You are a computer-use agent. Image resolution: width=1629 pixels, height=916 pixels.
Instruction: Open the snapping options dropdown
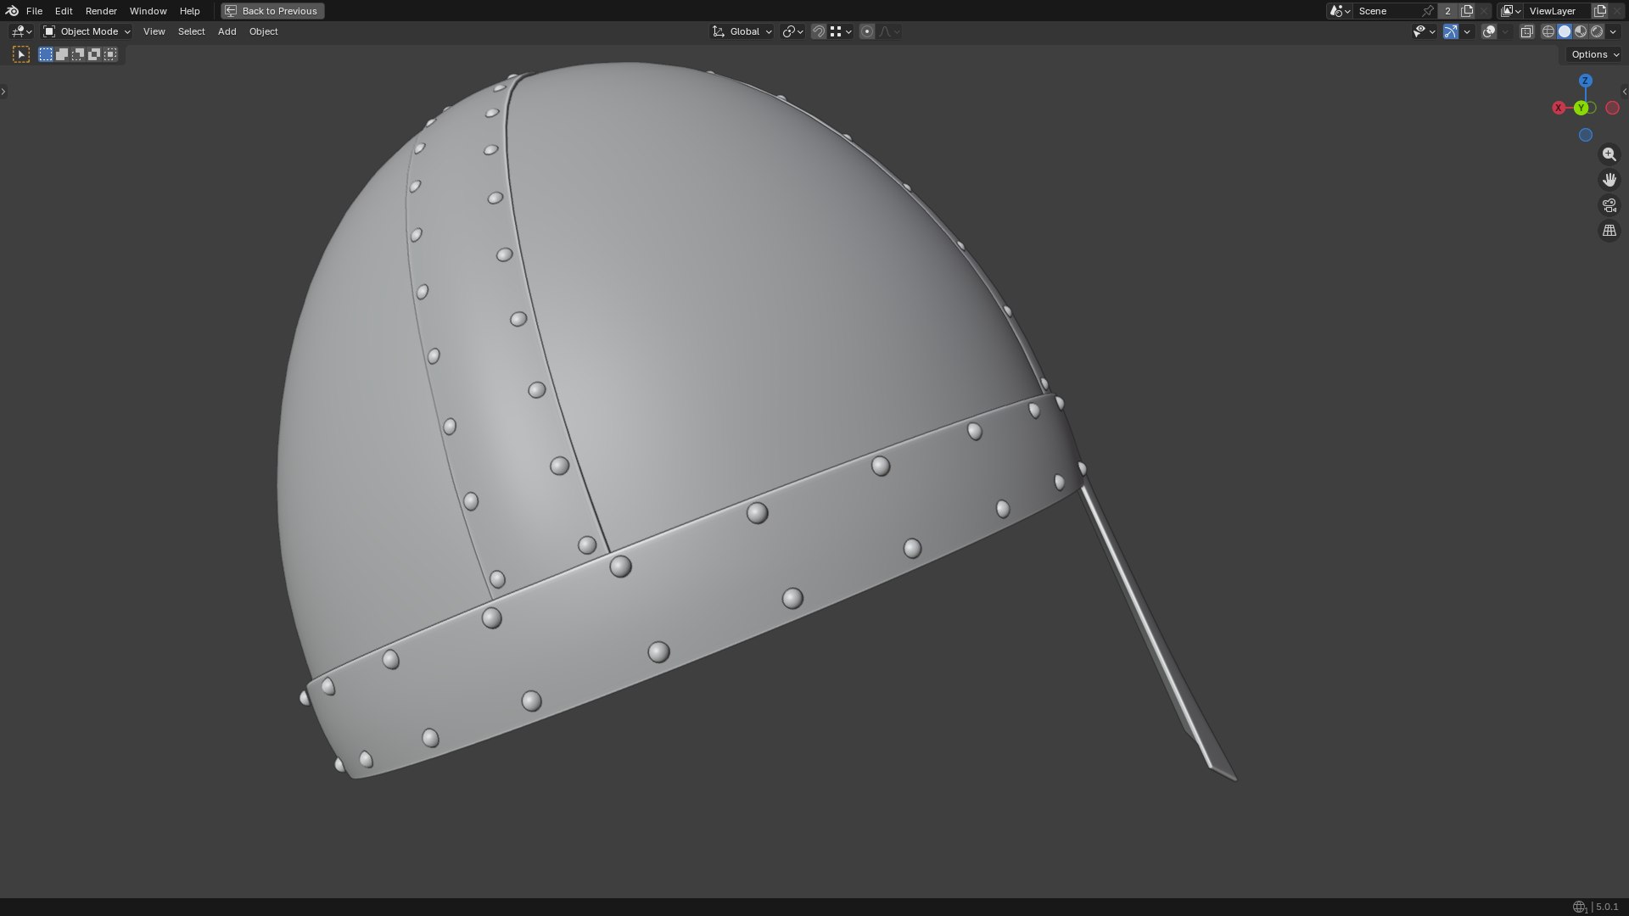coord(841,31)
